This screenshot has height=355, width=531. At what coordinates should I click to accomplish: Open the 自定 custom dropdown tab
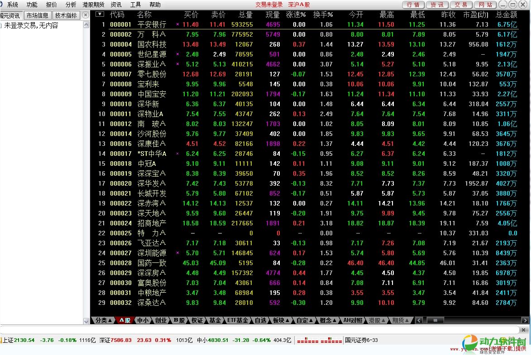point(304,320)
